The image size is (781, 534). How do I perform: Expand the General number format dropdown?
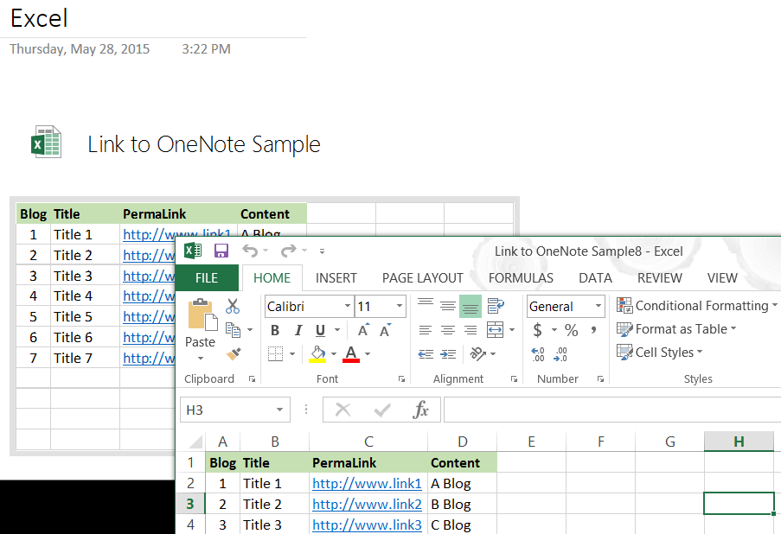pyautogui.click(x=598, y=307)
